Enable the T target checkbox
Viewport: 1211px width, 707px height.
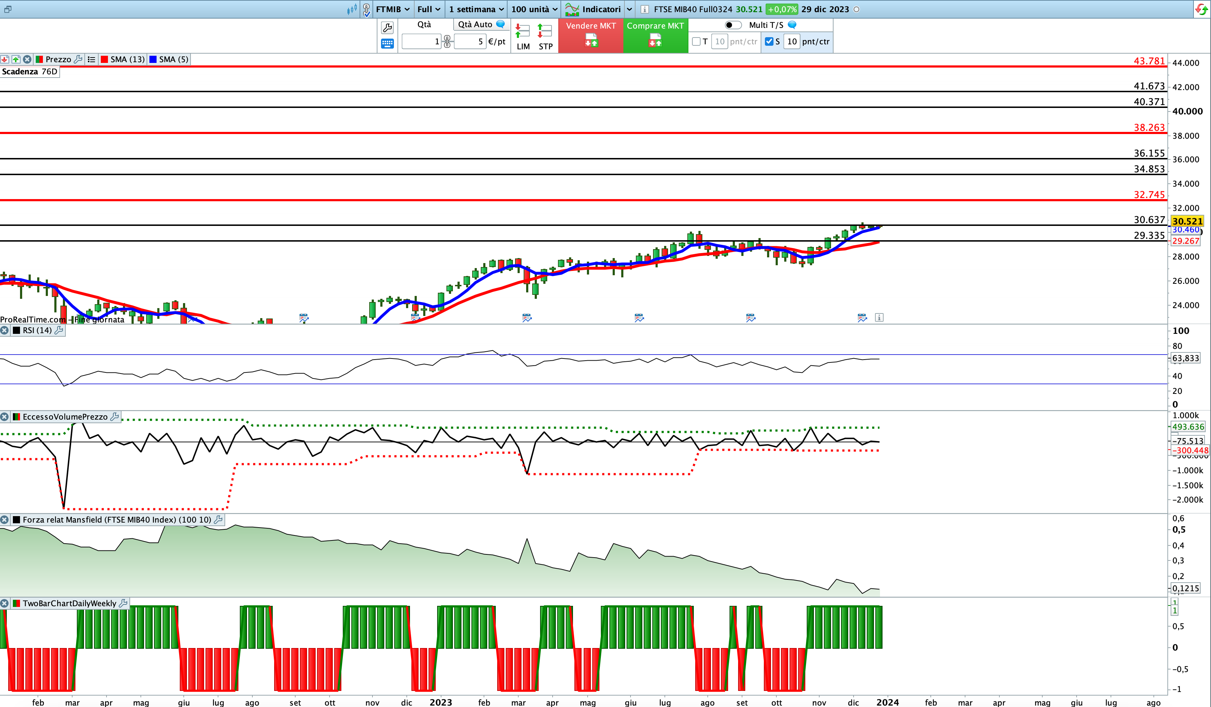pyautogui.click(x=696, y=41)
